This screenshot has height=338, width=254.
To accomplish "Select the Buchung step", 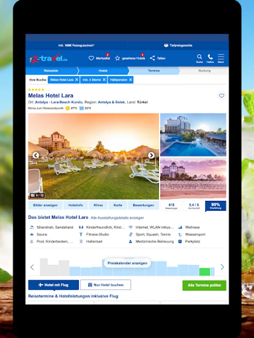I will [204, 71].
